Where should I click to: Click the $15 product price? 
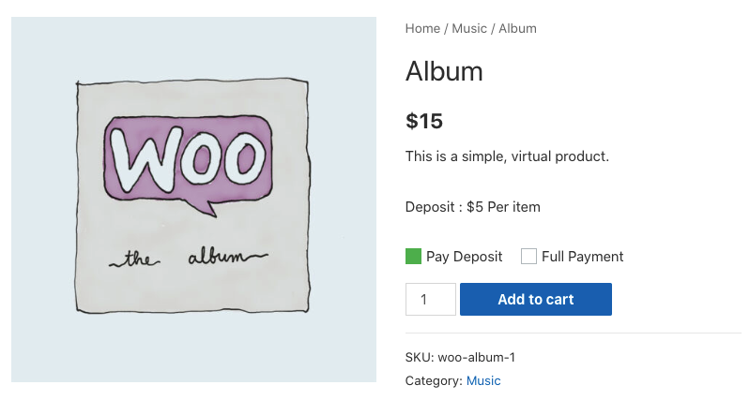424,121
